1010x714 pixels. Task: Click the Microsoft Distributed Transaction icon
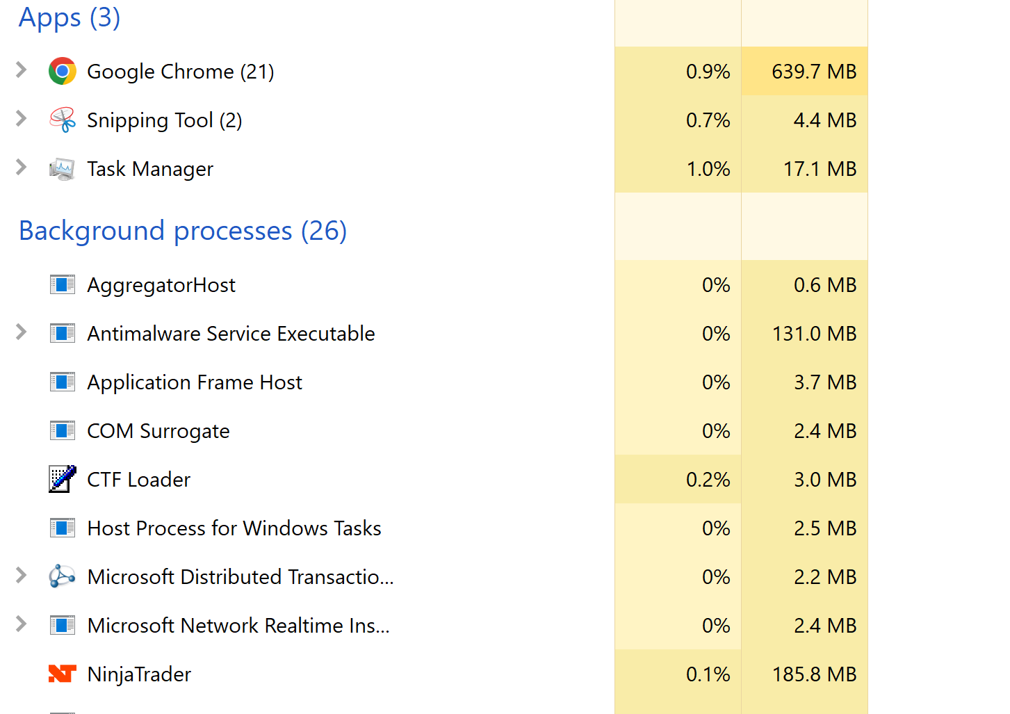pos(63,576)
